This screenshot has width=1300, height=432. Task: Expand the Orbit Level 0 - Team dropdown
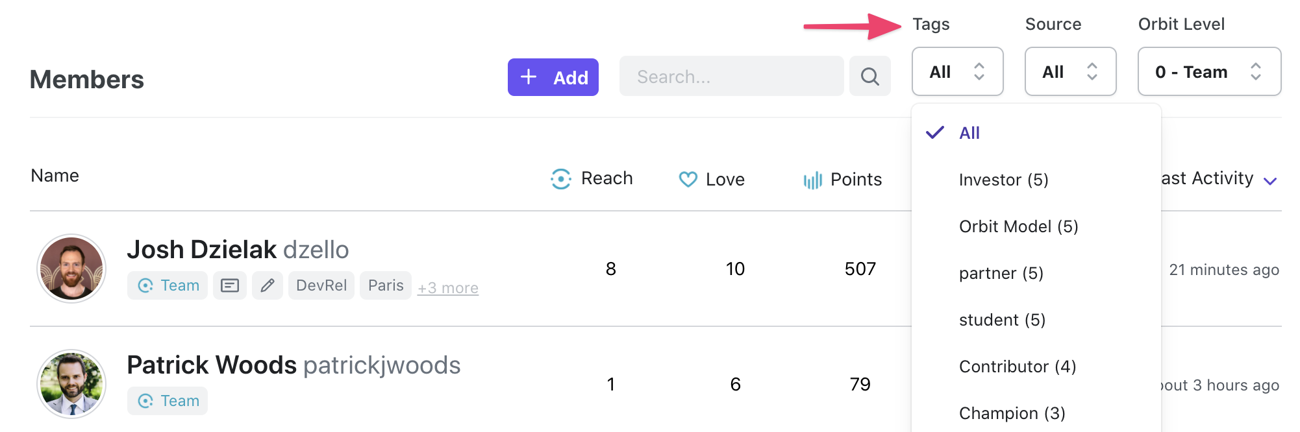[x=1210, y=71]
